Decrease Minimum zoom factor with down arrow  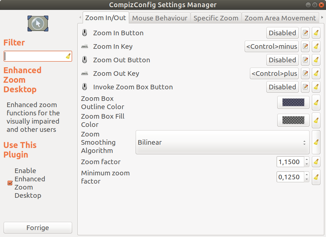(x=307, y=179)
